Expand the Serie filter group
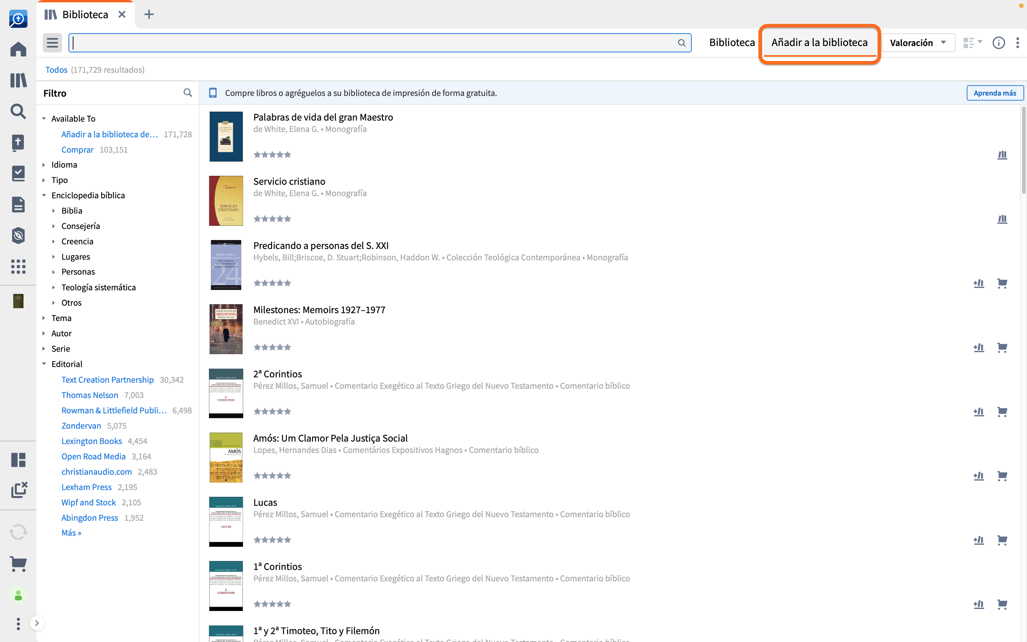 44,348
